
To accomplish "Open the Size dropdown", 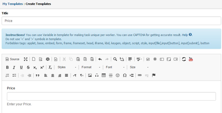I will click(x=139, y=67).
